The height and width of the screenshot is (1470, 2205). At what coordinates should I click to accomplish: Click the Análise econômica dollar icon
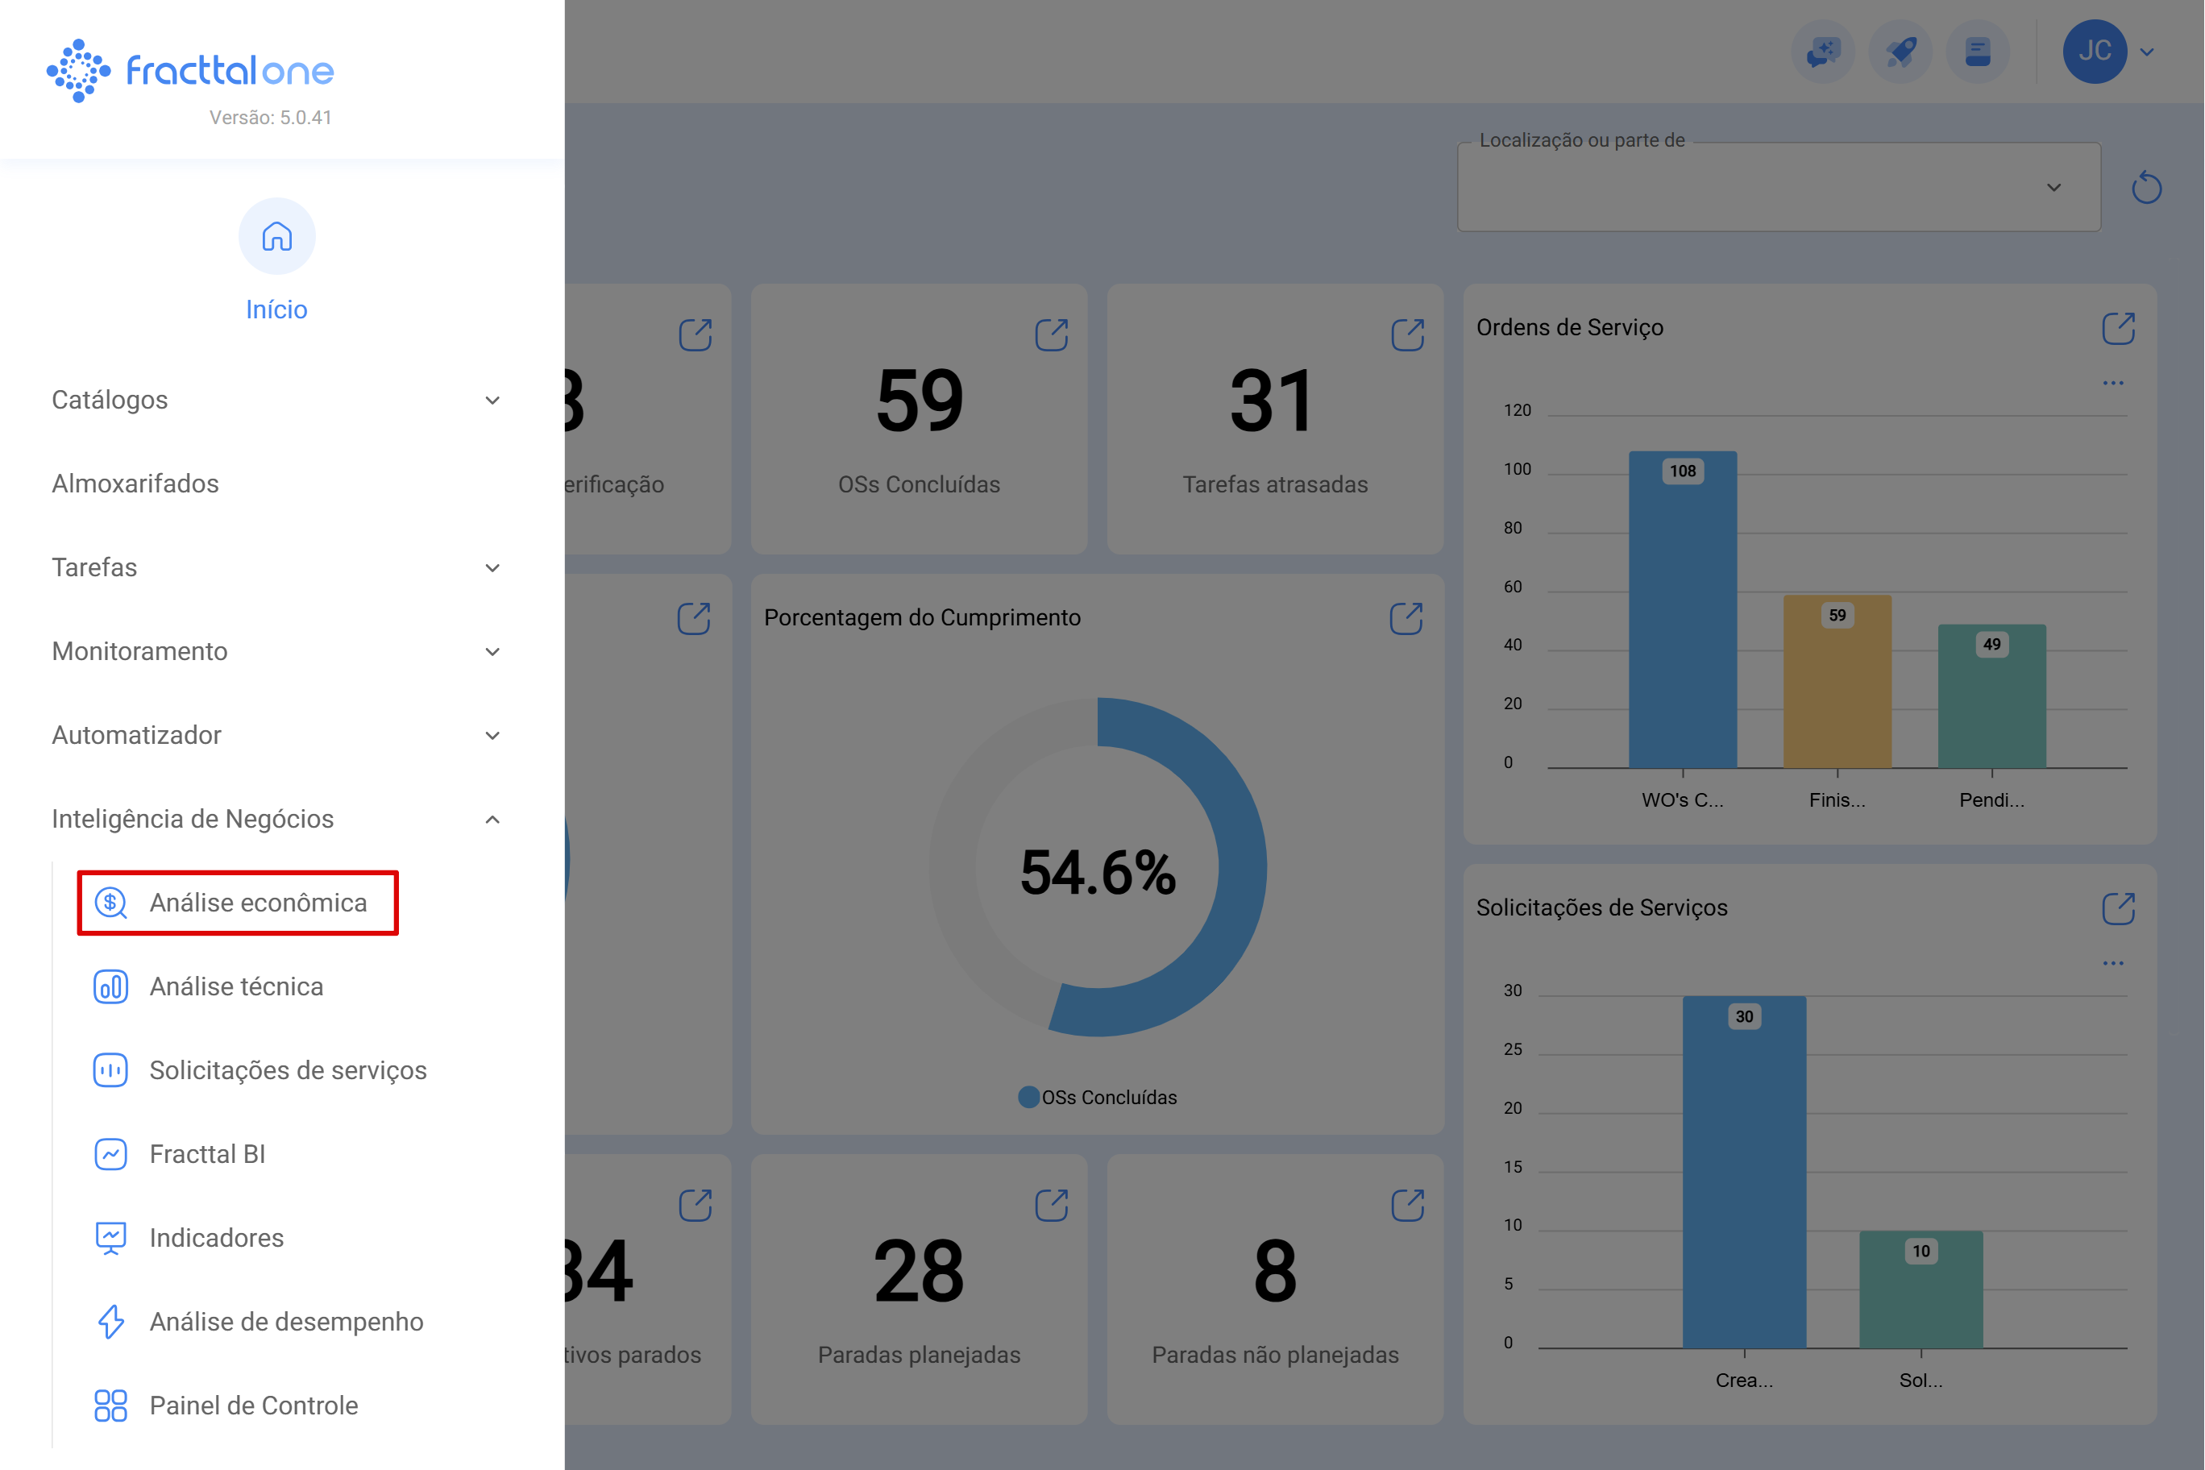pyautogui.click(x=110, y=903)
